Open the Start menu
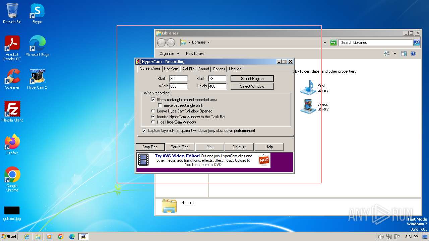The height and width of the screenshot is (241, 429). [x=9, y=237]
